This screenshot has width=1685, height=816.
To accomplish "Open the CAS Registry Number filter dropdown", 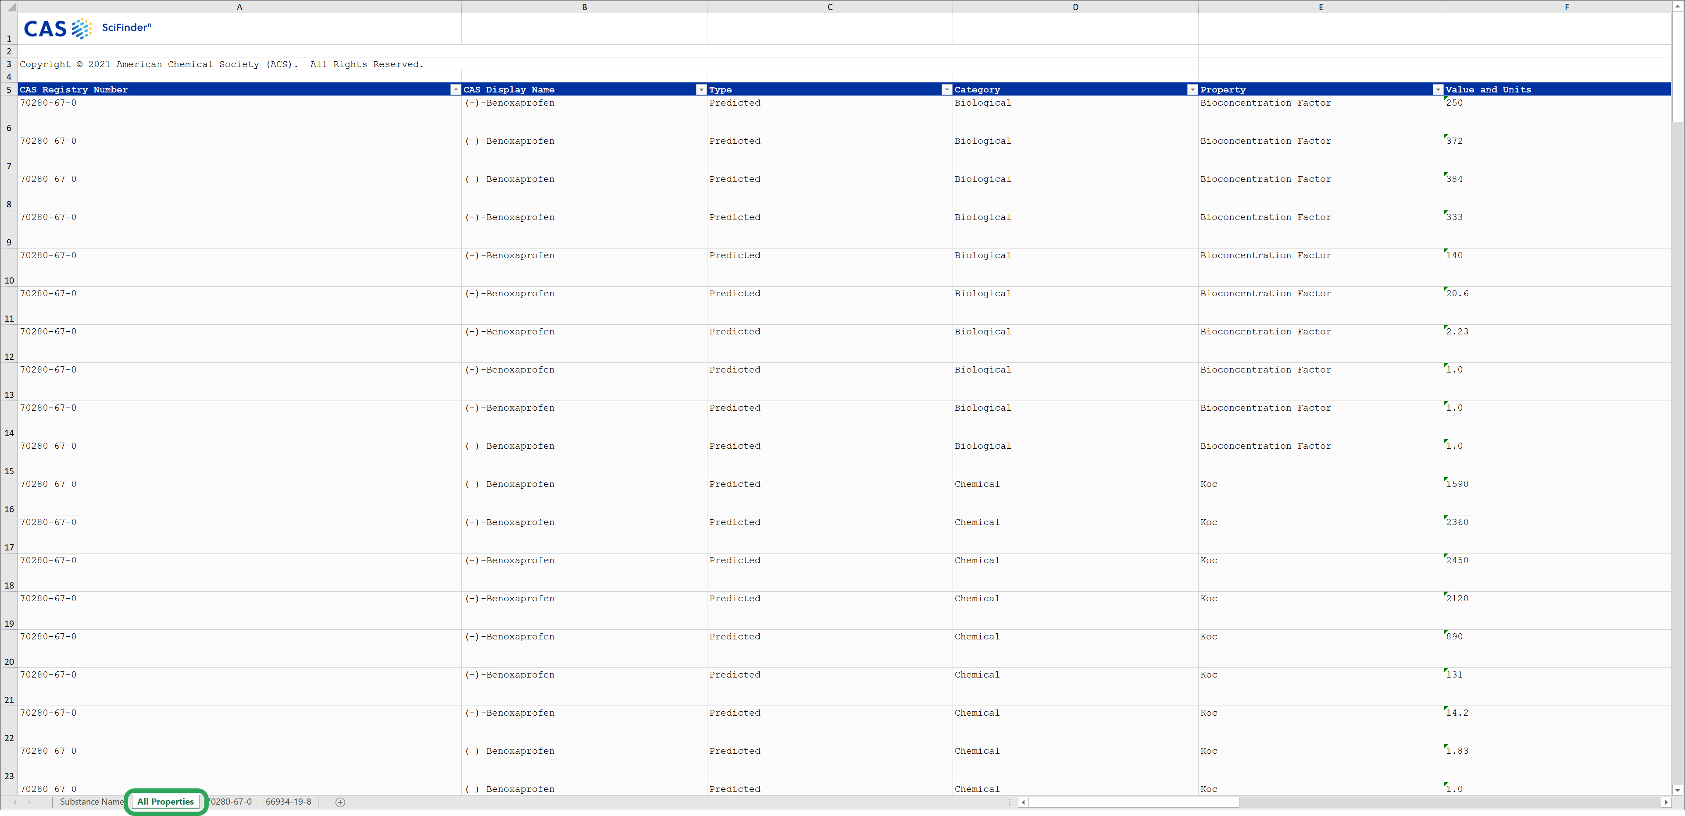I will (x=455, y=89).
